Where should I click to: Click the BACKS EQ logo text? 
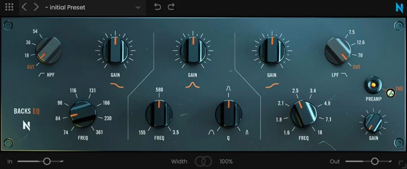click(27, 111)
